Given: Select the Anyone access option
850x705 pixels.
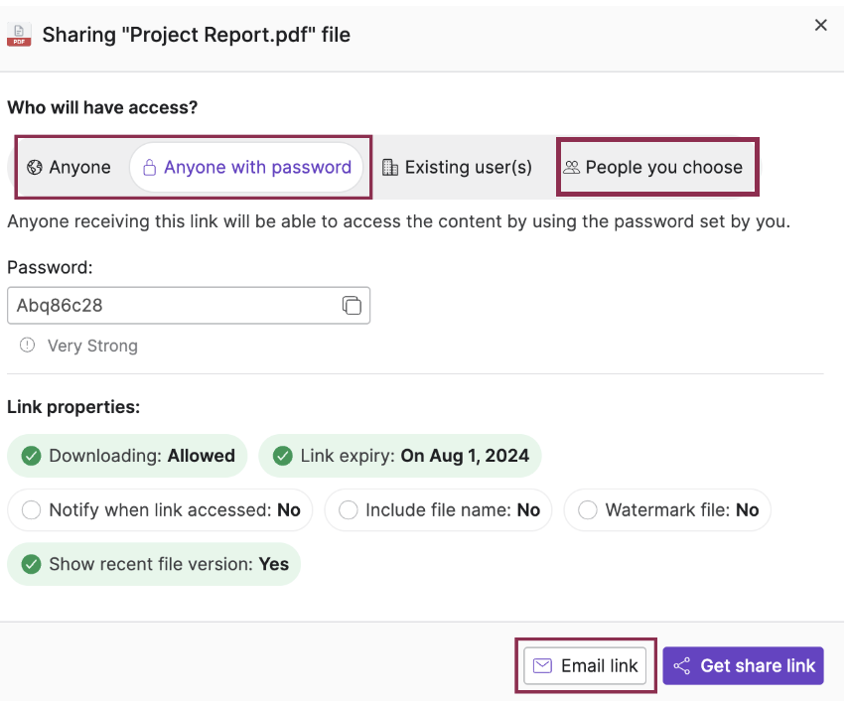Looking at the screenshot, I should coord(69,168).
